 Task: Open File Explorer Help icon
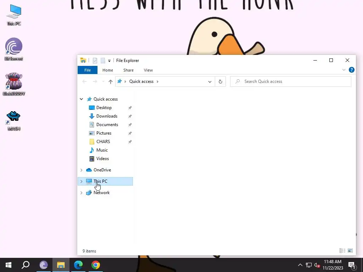pyautogui.click(x=351, y=70)
